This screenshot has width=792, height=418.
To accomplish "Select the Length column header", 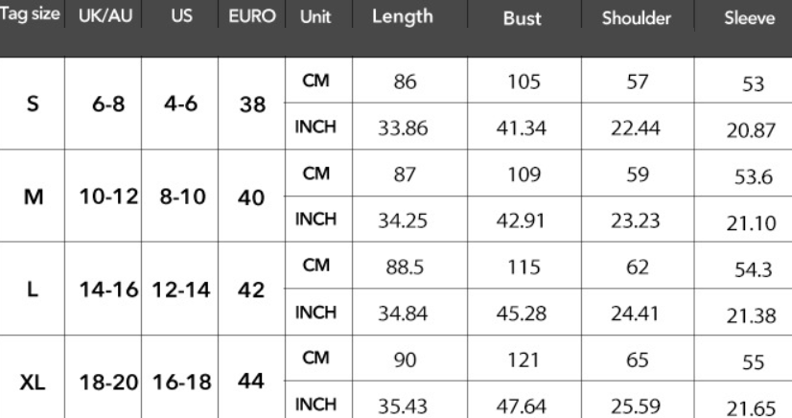I will 402,17.
